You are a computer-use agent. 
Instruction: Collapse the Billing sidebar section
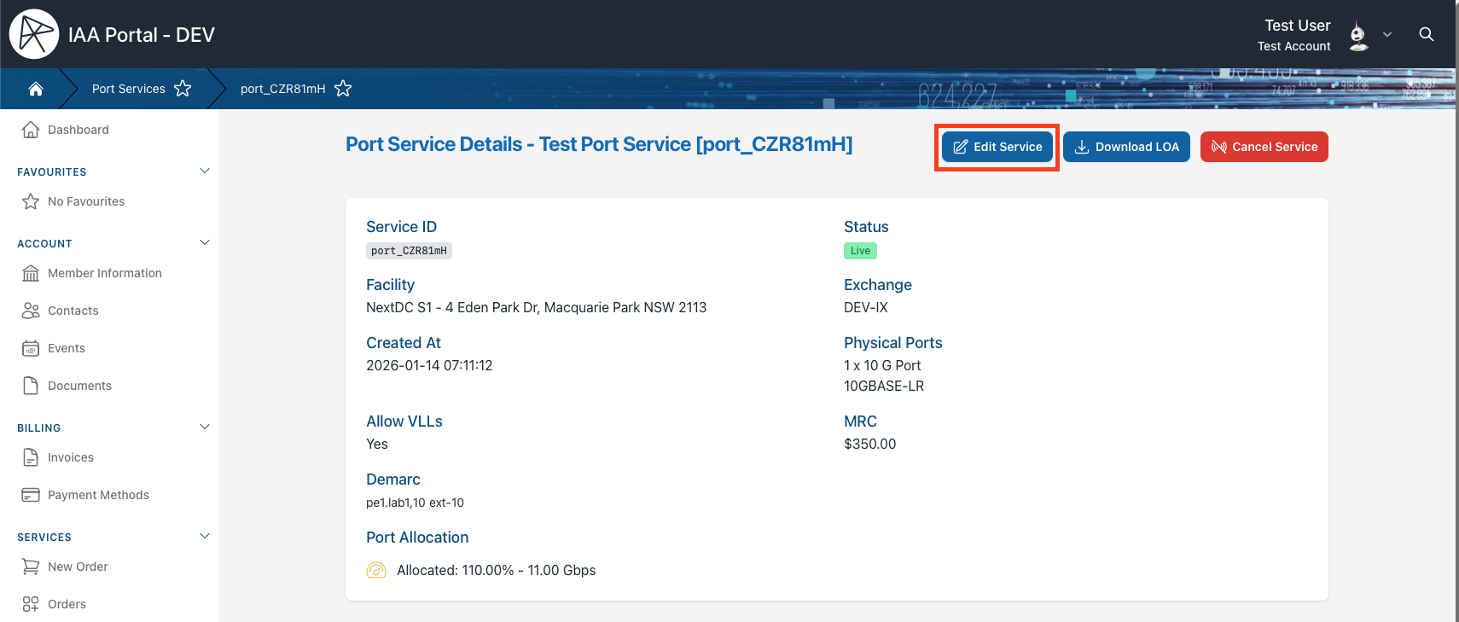[205, 427]
